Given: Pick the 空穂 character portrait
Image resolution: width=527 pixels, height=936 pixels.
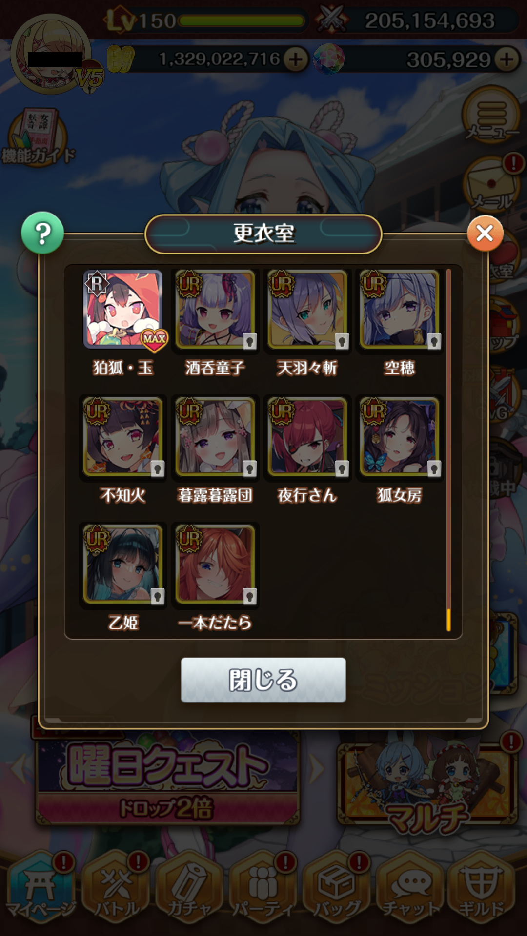Looking at the screenshot, I should click(400, 310).
